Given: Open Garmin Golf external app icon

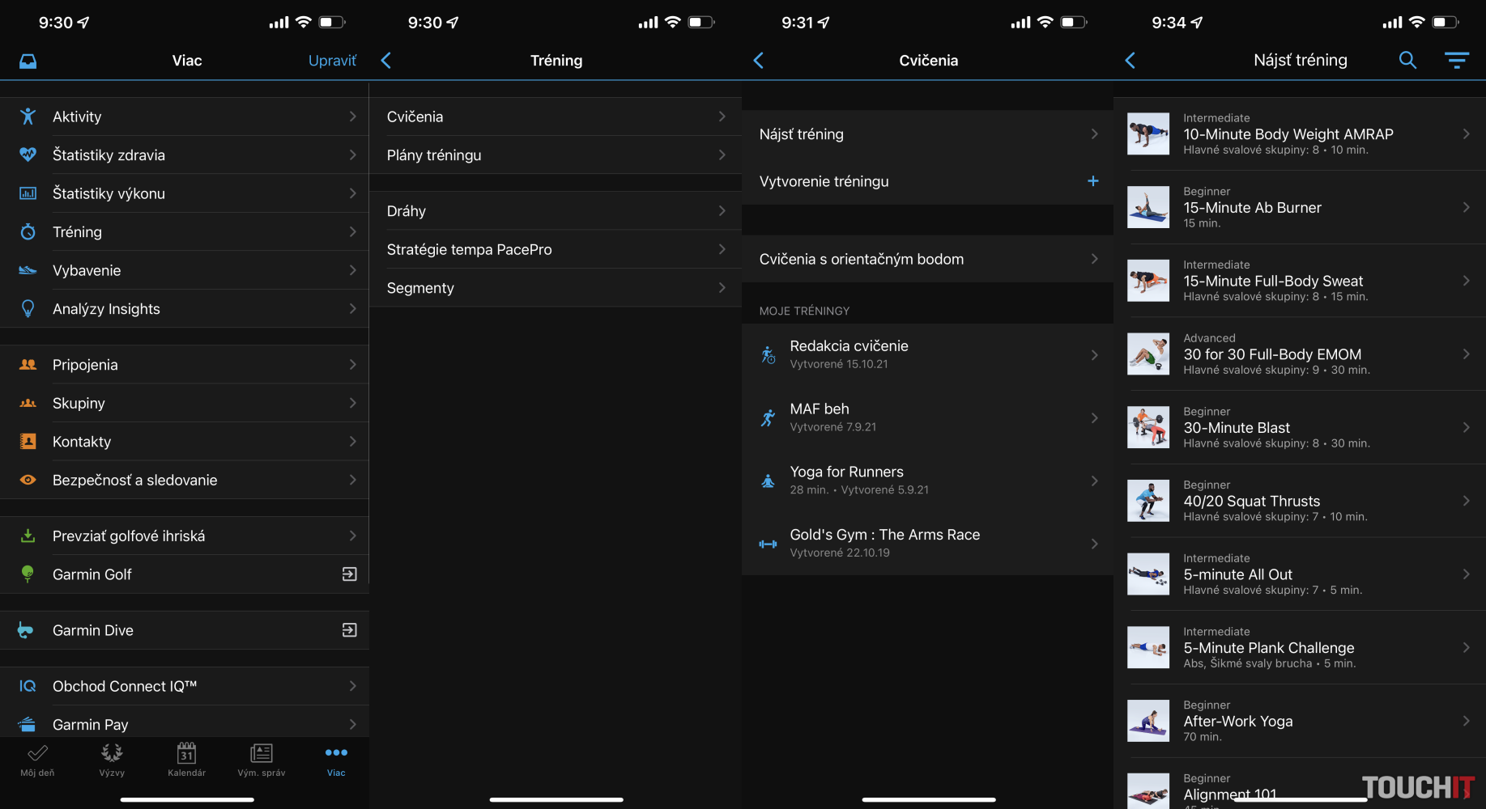Looking at the screenshot, I should coord(349,574).
